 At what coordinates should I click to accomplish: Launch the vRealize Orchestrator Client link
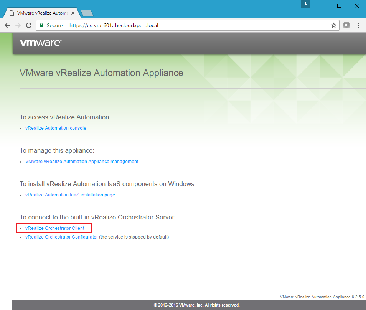pyautogui.click(x=54, y=228)
